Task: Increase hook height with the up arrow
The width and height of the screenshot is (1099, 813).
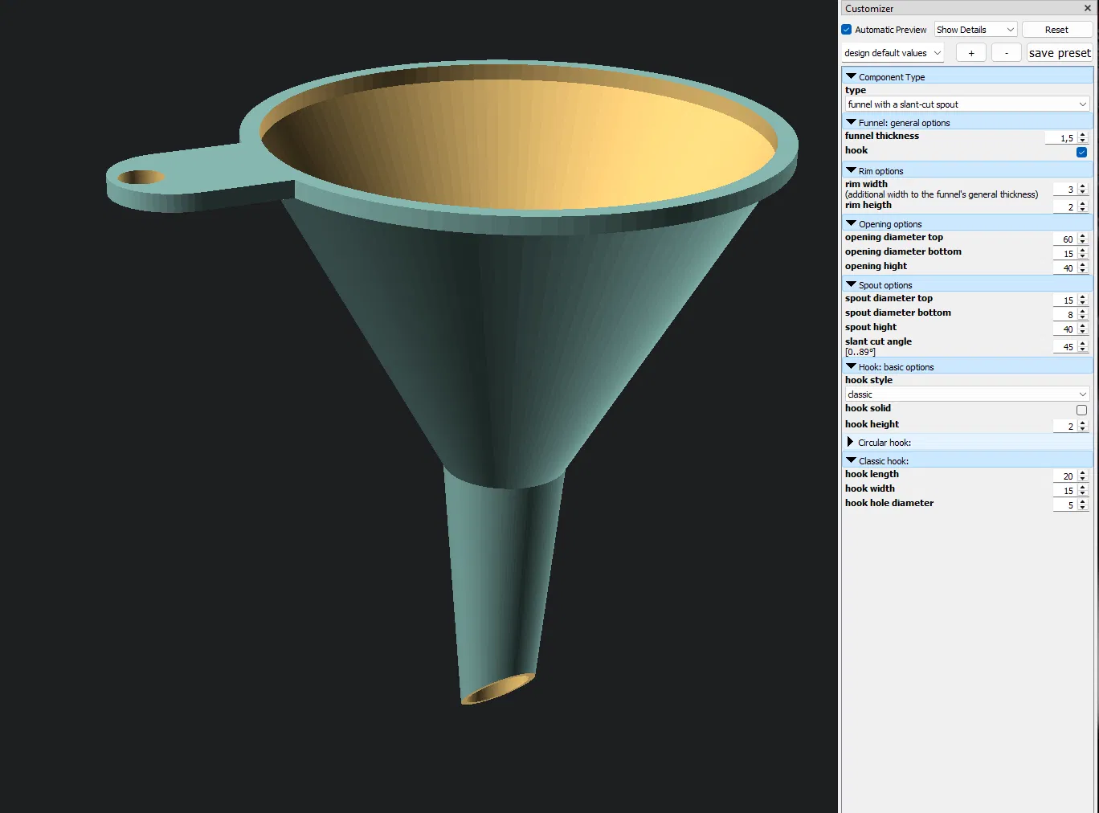Action: point(1083,423)
